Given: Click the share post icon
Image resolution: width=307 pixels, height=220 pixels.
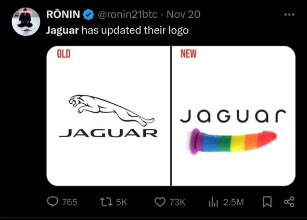Looking at the screenshot, I should point(289,202).
